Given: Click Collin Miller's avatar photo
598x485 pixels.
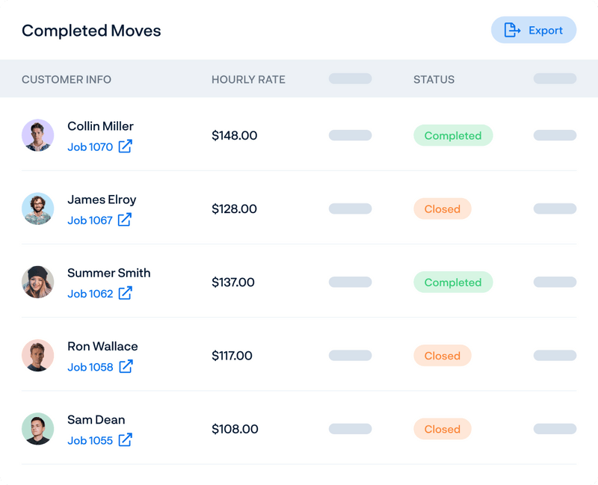Looking at the screenshot, I should (x=37, y=135).
